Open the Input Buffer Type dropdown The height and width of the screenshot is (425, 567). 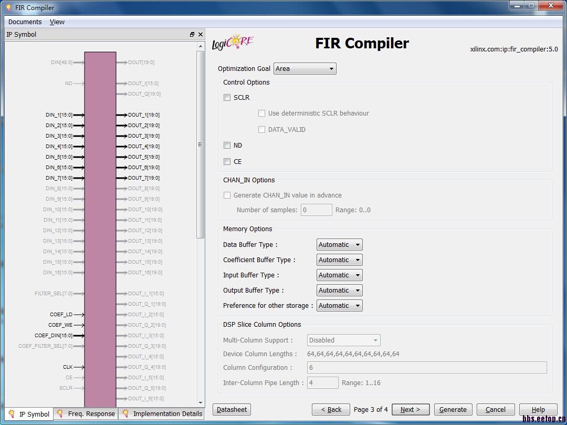click(x=340, y=275)
